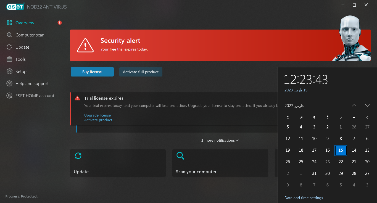Open the Overview section
The image size is (377, 203).
(x=25, y=23)
